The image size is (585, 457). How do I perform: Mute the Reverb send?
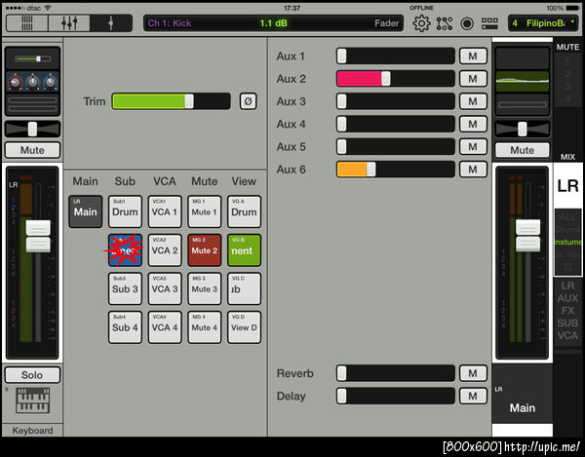click(473, 373)
